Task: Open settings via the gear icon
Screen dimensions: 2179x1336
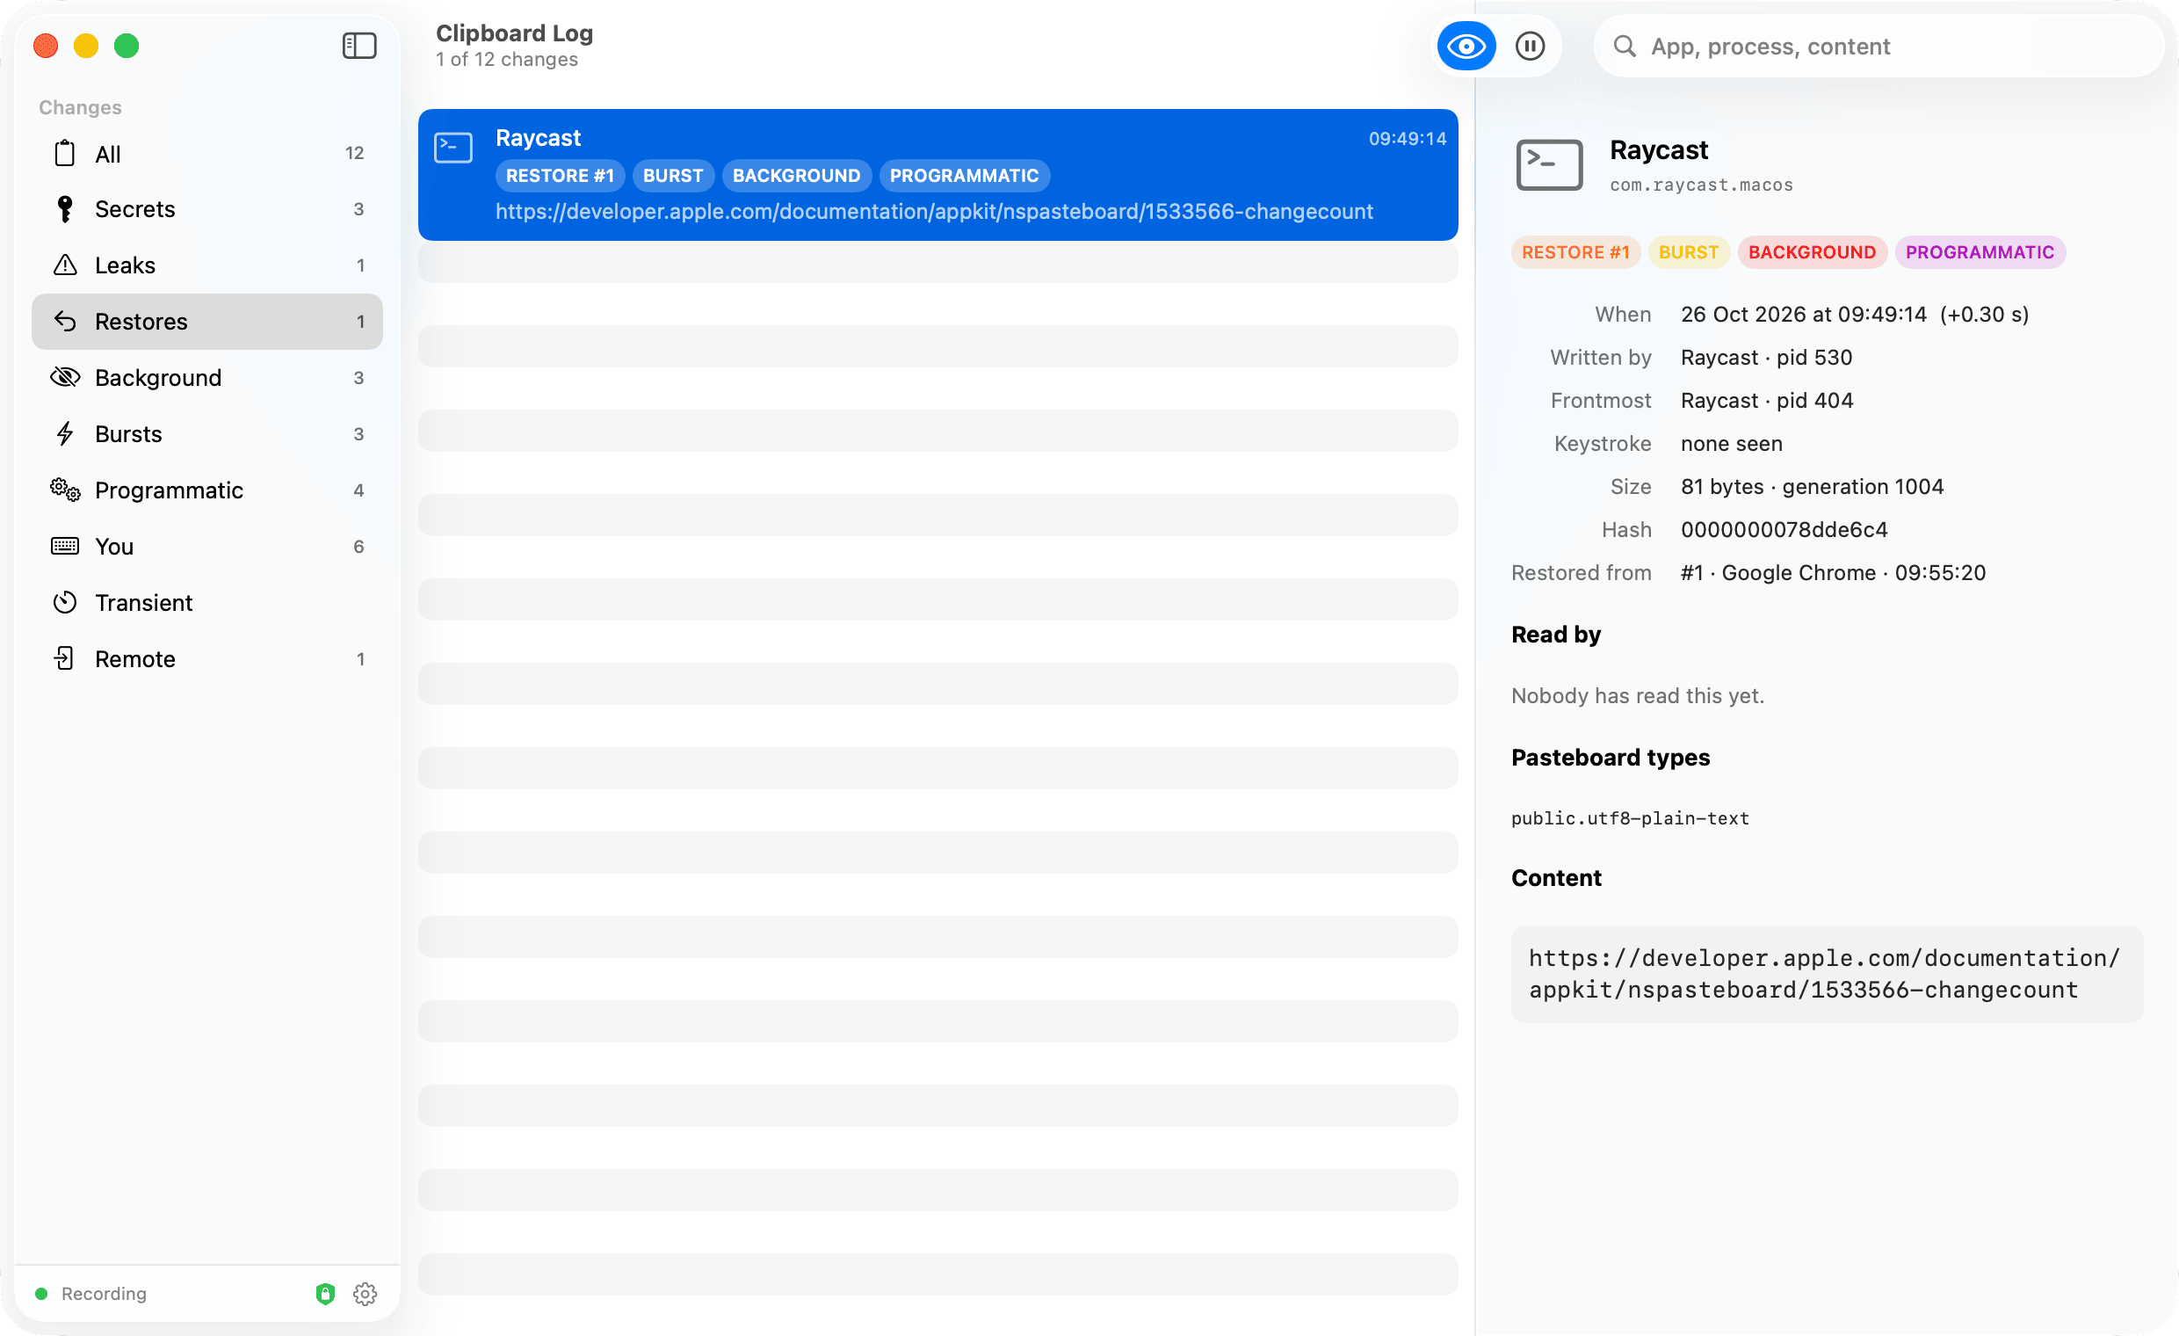Action: coord(366,1294)
